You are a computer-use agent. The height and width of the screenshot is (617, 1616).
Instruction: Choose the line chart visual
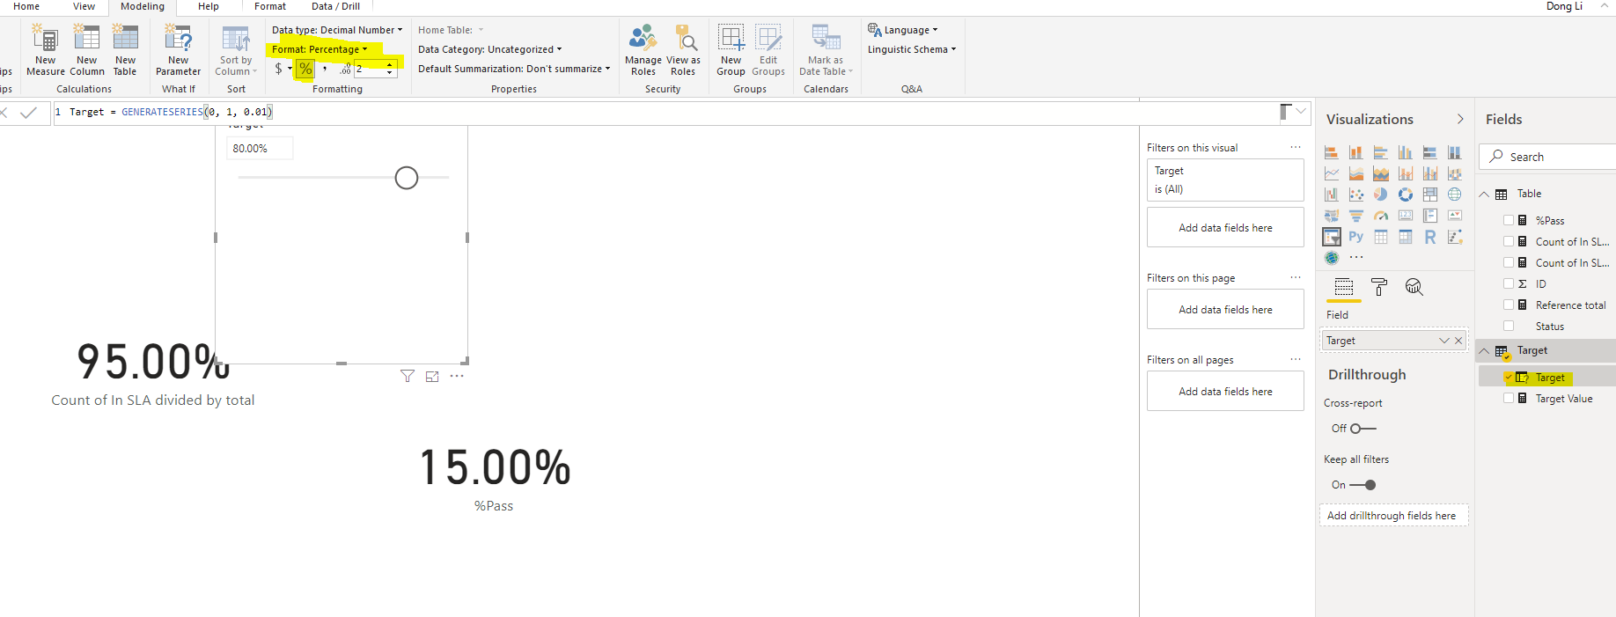click(1331, 173)
